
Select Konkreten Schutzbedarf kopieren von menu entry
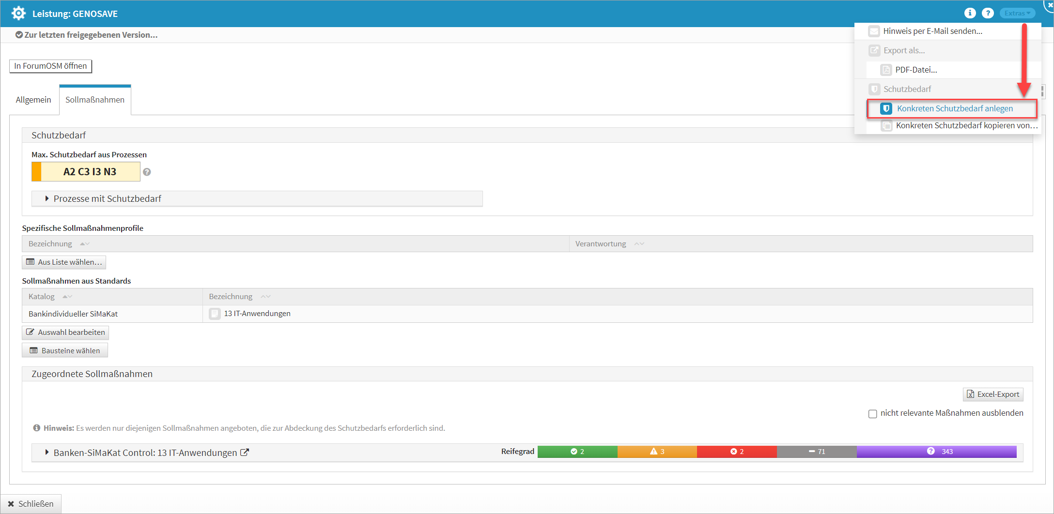[966, 125]
